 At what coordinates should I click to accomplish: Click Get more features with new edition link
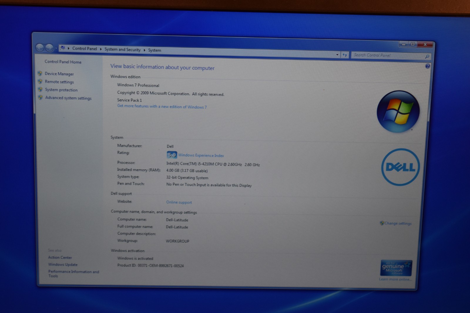point(162,106)
